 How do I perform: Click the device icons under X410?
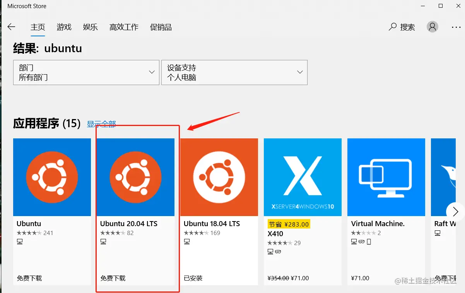tap(274, 252)
